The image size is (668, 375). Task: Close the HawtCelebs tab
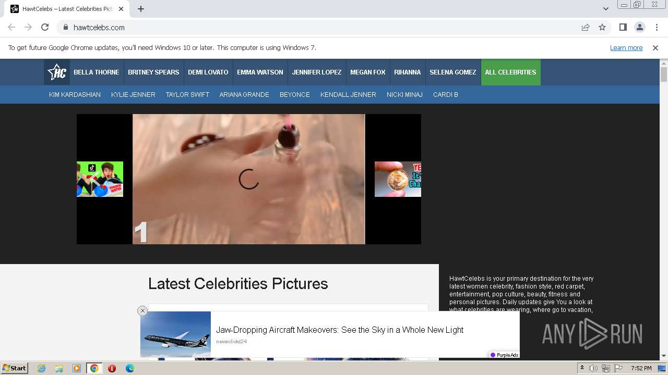coord(122,9)
